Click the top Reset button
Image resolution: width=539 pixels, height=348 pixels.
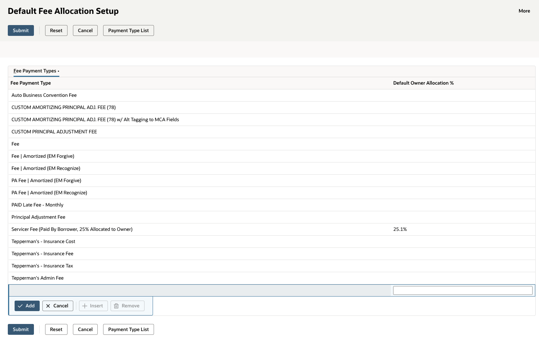56,30
